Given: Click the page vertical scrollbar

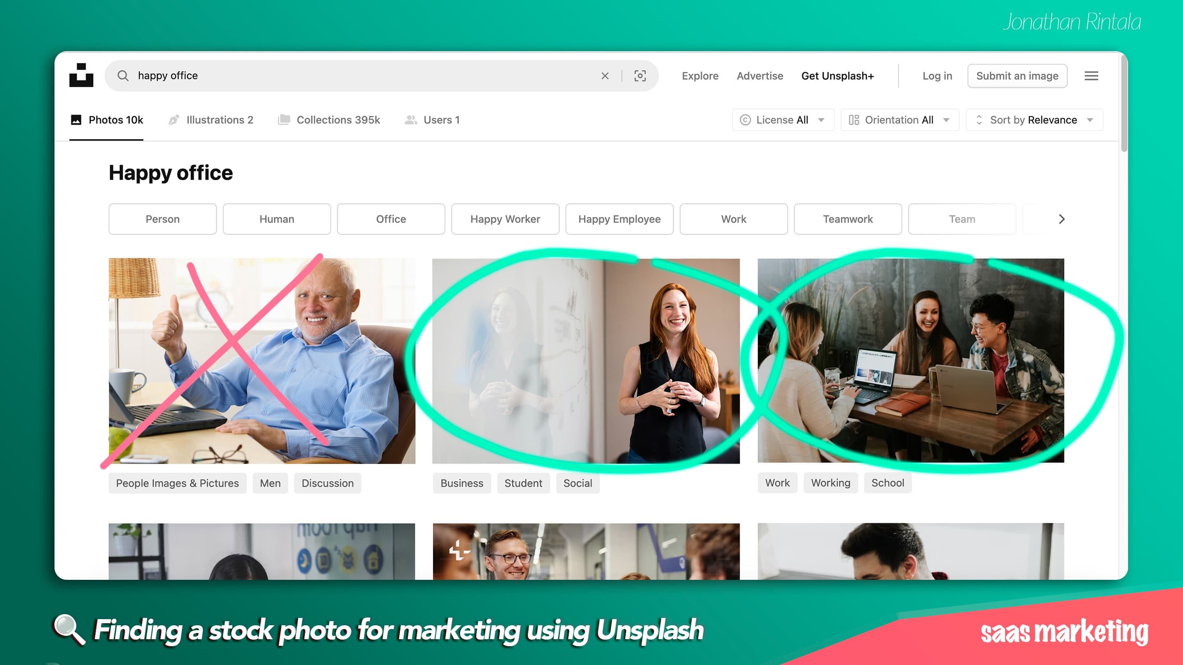Looking at the screenshot, I should 1124,103.
